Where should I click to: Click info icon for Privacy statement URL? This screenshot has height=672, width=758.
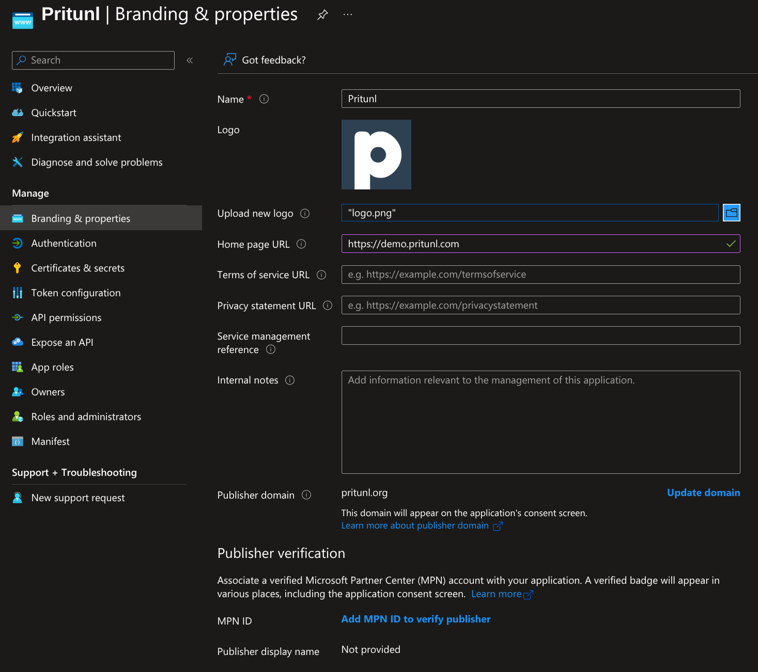(328, 306)
